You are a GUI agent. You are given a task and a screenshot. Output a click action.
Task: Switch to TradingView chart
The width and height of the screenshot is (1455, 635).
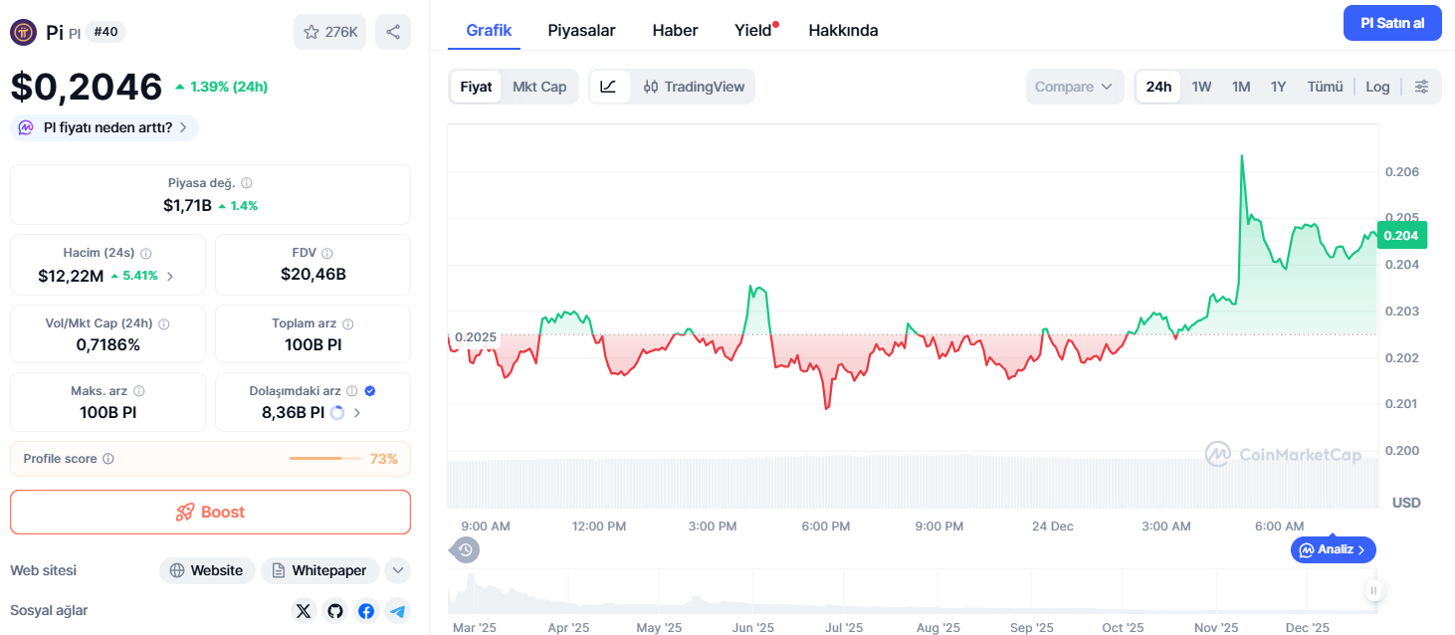(694, 87)
